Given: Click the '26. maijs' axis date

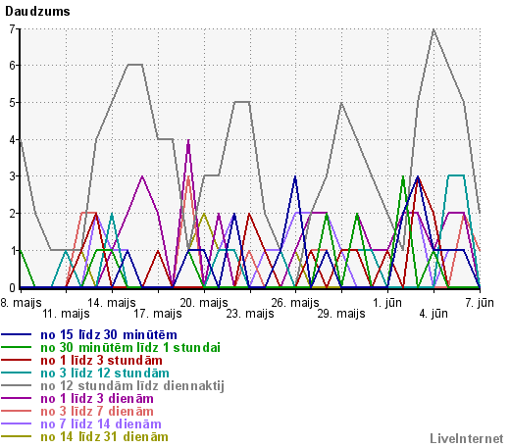Looking at the screenshot, I should [x=295, y=303].
